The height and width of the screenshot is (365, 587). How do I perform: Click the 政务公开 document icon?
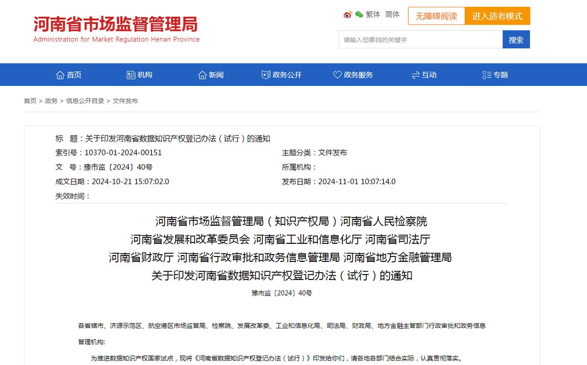(x=266, y=75)
